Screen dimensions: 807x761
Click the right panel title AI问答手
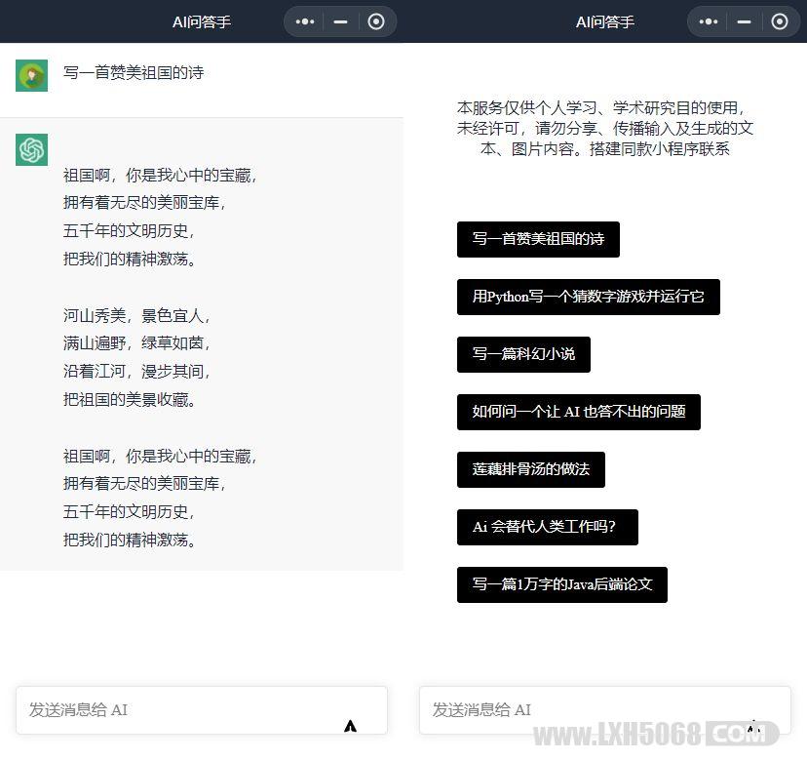604,22
